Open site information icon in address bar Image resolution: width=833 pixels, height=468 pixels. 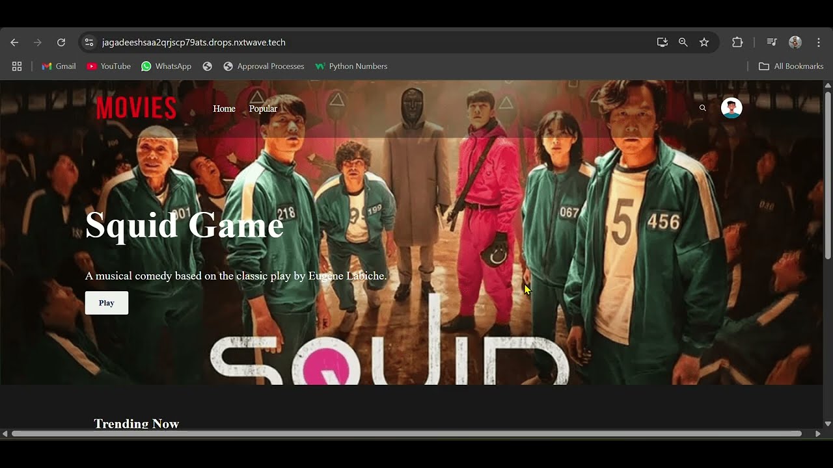coord(89,42)
